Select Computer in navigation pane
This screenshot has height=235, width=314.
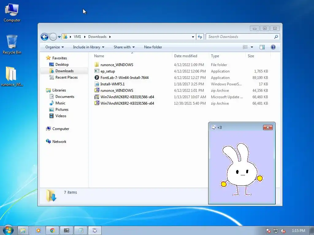pos(61,129)
